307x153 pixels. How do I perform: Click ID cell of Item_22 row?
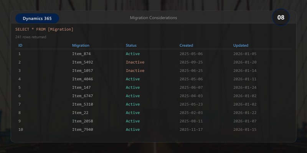point(20,112)
